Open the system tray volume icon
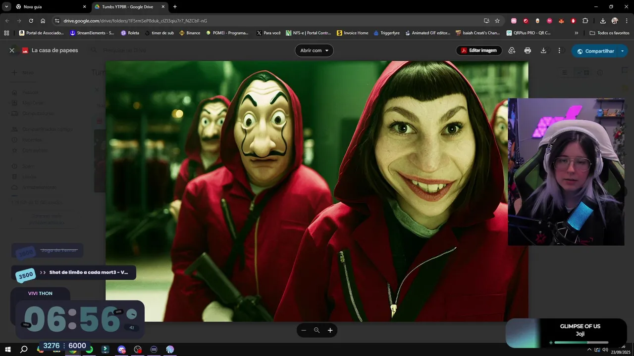 [605, 350]
